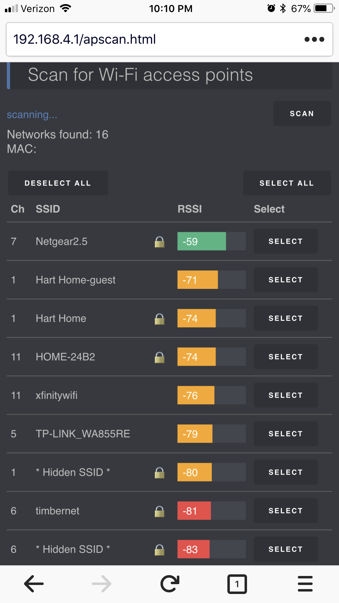Click the padlock icon for HOME-24B2
This screenshot has width=339, height=603.
click(160, 357)
